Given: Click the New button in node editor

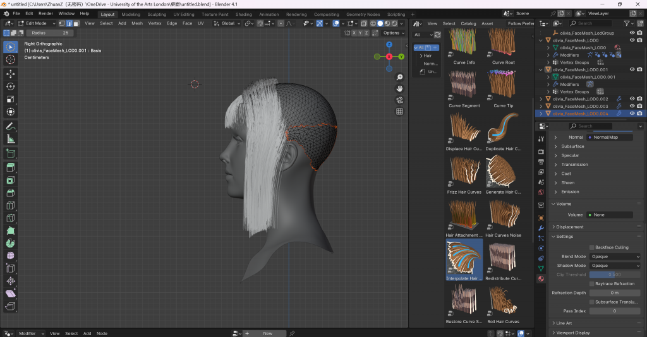Looking at the screenshot, I should [267, 333].
